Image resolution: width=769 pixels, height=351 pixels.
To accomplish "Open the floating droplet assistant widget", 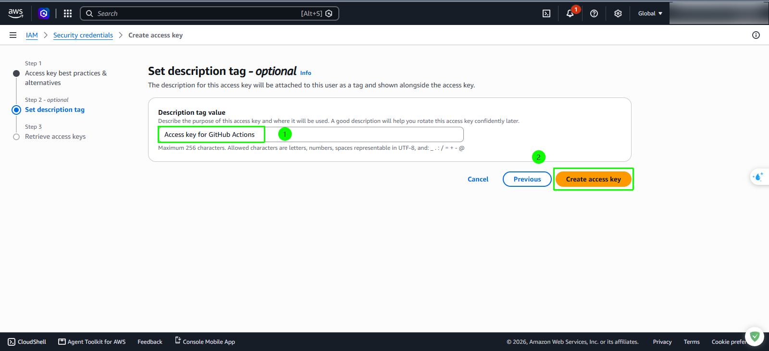I will (x=758, y=177).
